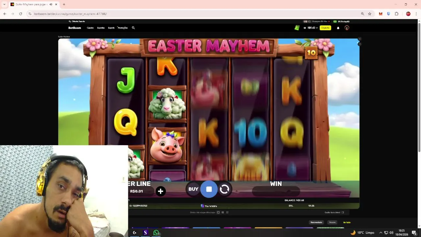Open the volume speaker control
421x237 pixels.
point(391,233)
